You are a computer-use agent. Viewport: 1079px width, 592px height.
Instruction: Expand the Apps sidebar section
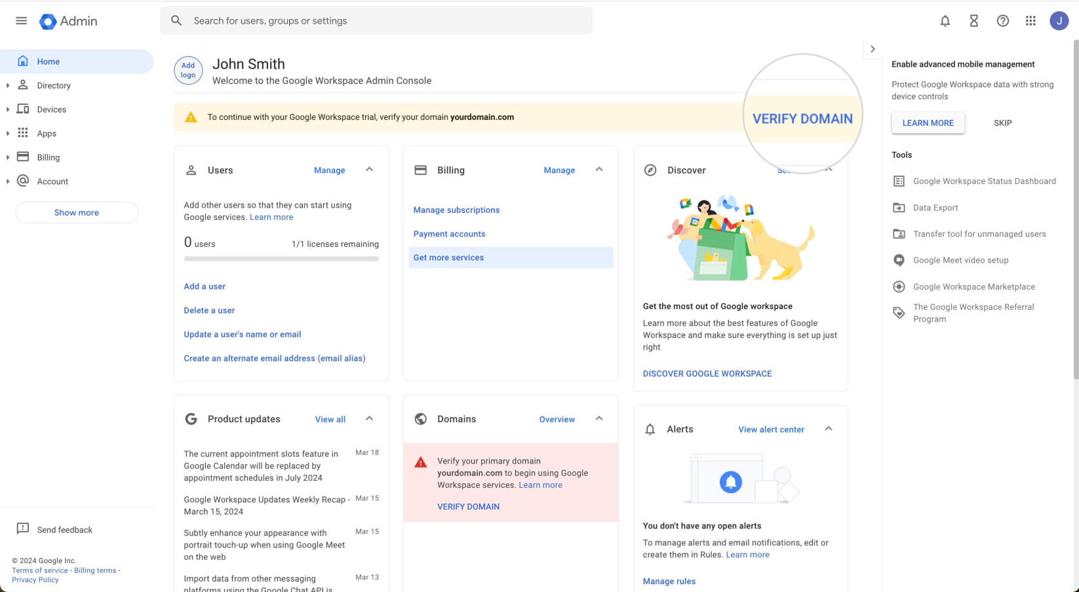[x=7, y=133]
